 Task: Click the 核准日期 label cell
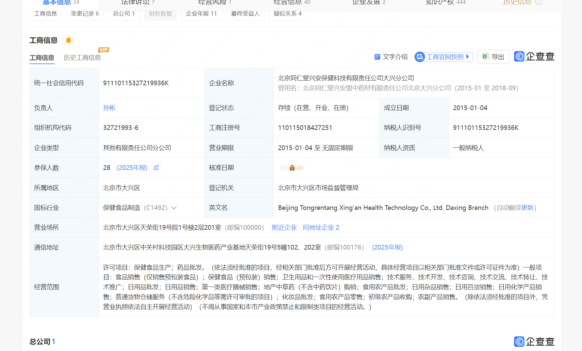pyautogui.click(x=239, y=168)
